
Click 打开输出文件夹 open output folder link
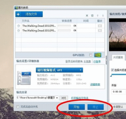pyautogui.click(x=80, y=98)
